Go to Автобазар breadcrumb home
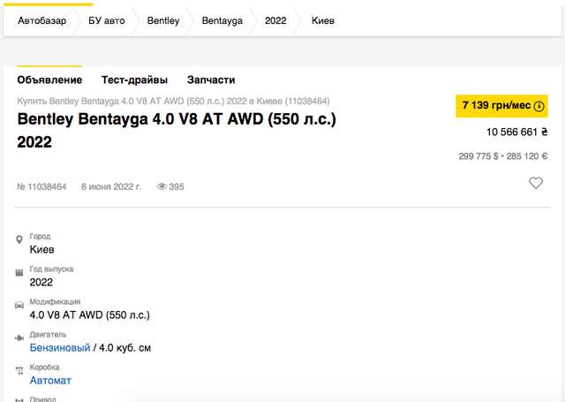Viewport: 565px width, 402px height. coord(42,20)
